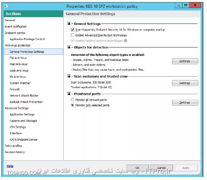Select General Protection Settings in sidebar
Image resolution: width=207 pixels, height=180 pixels.
point(34,52)
